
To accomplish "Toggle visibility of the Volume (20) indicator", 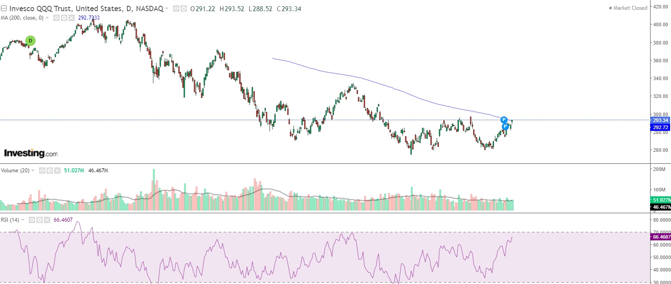I will [x=43, y=170].
